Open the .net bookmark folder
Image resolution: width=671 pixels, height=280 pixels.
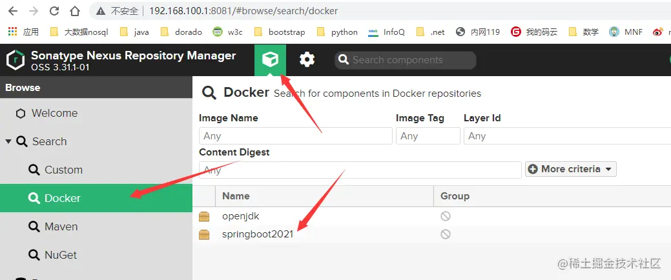(x=431, y=32)
